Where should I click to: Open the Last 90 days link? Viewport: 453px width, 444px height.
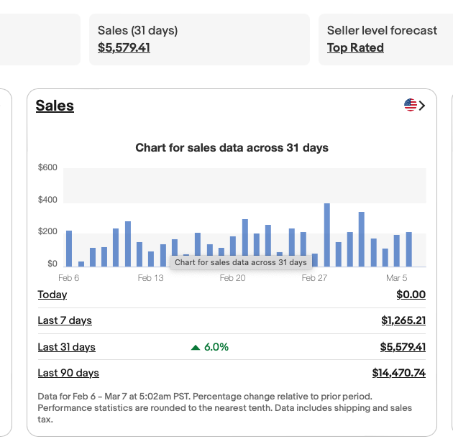[x=68, y=373]
